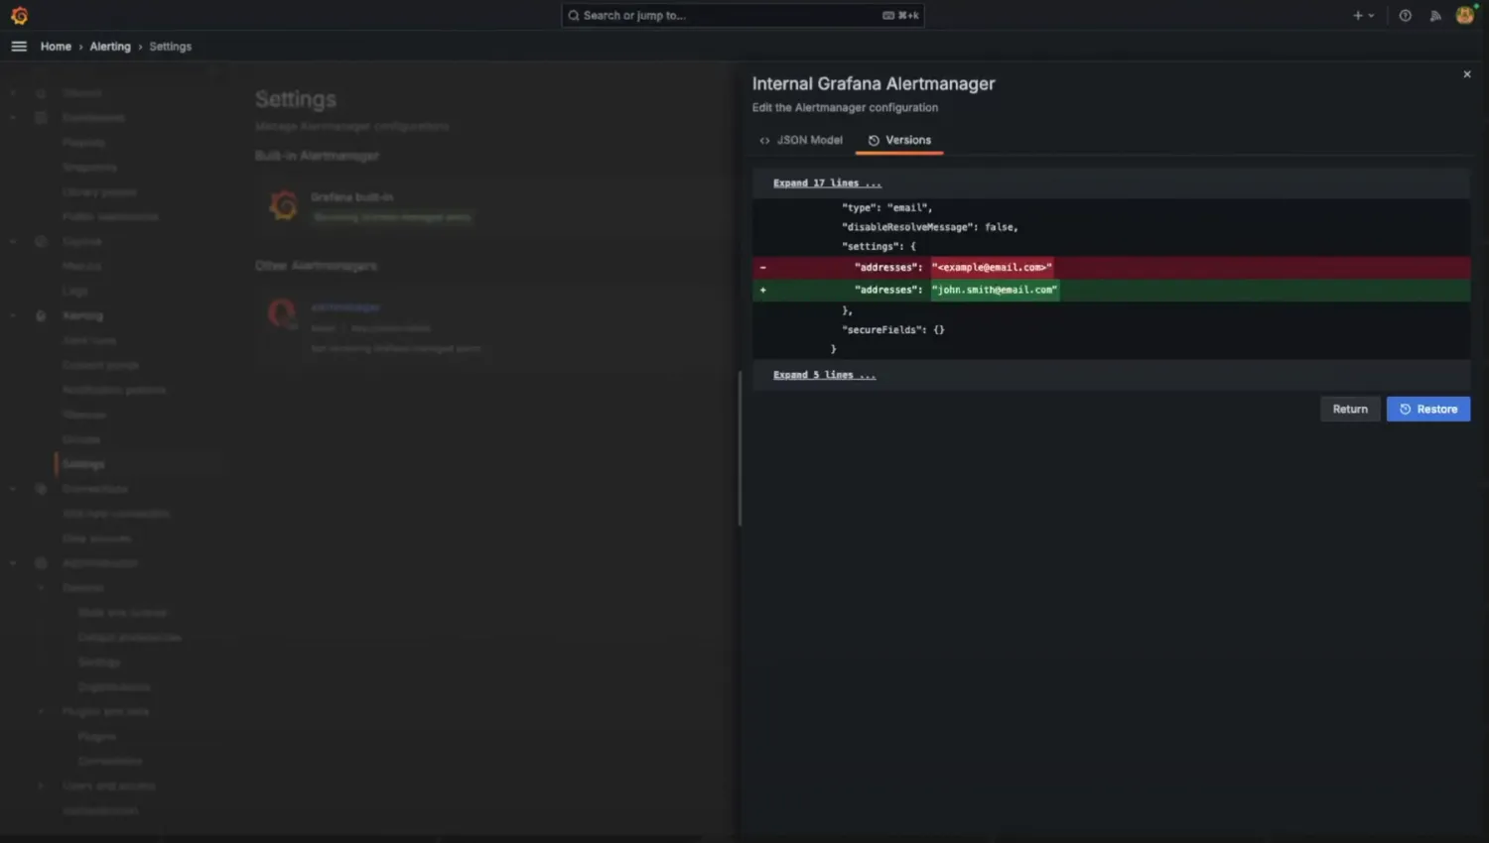Click the keyboard shortcut hint in search
This screenshot has width=1489, height=843.
pos(900,15)
